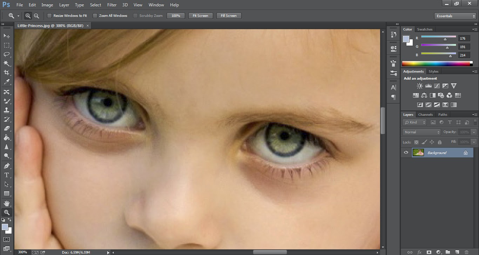Add a layer mask

pos(429,252)
